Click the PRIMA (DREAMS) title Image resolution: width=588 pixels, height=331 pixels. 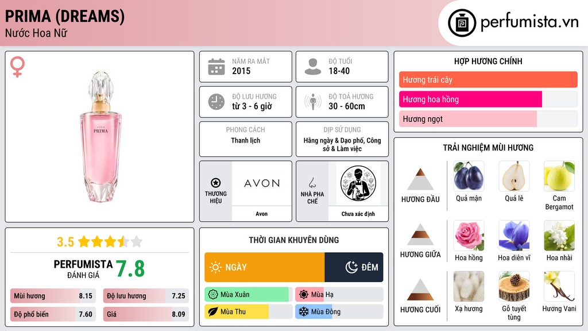pyautogui.click(x=64, y=17)
